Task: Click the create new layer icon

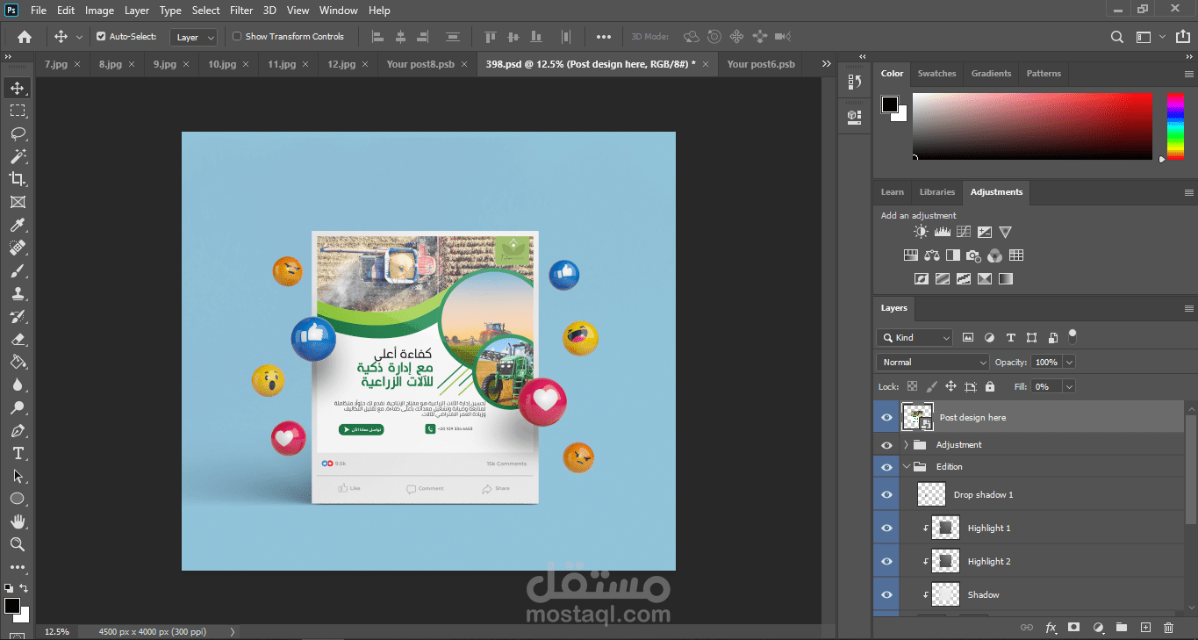Action: pos(1144,628)
